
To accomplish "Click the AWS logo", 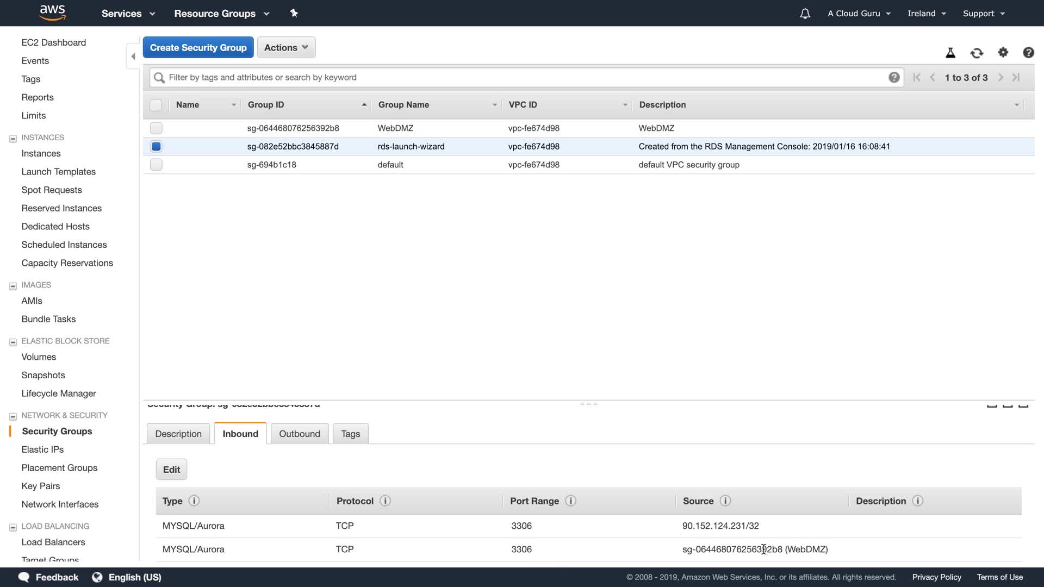I will [53, 13].
